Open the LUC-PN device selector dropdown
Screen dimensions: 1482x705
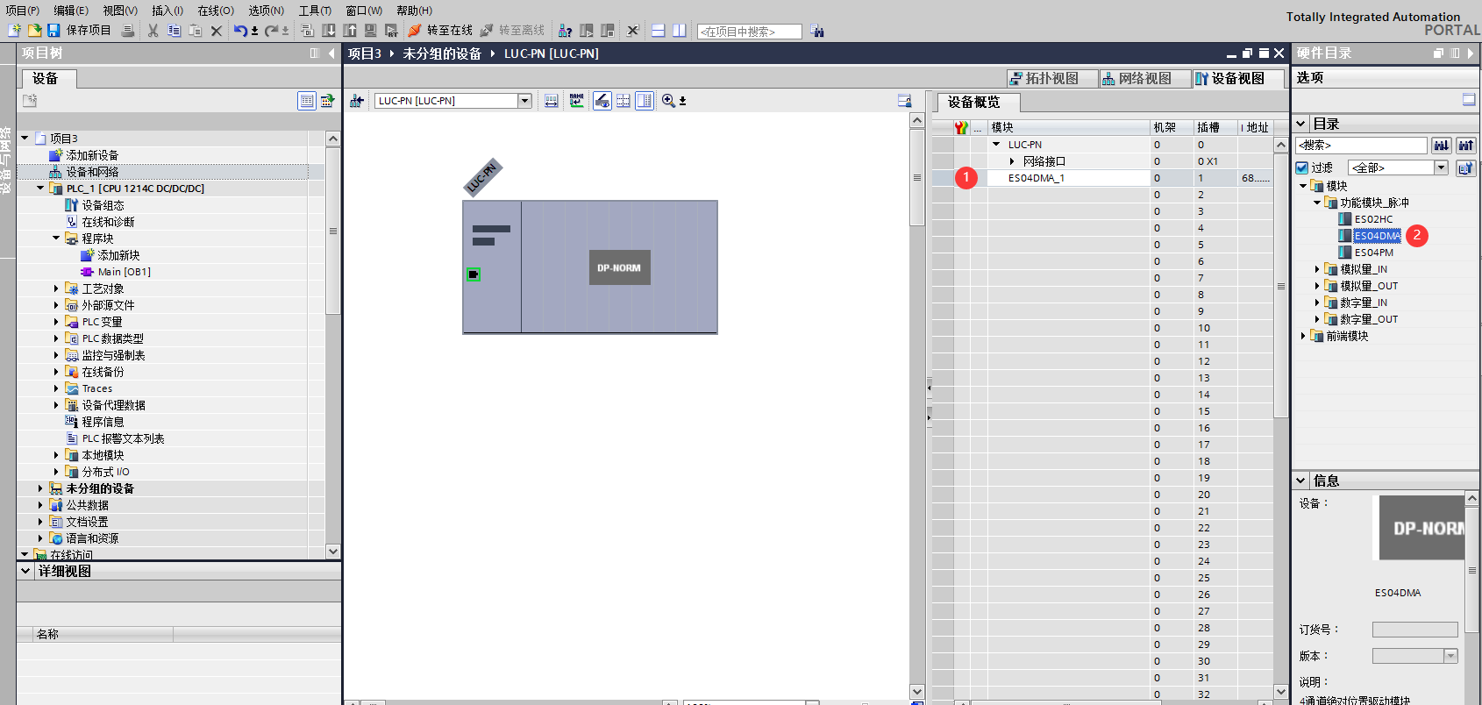click(x=524, y=101)
